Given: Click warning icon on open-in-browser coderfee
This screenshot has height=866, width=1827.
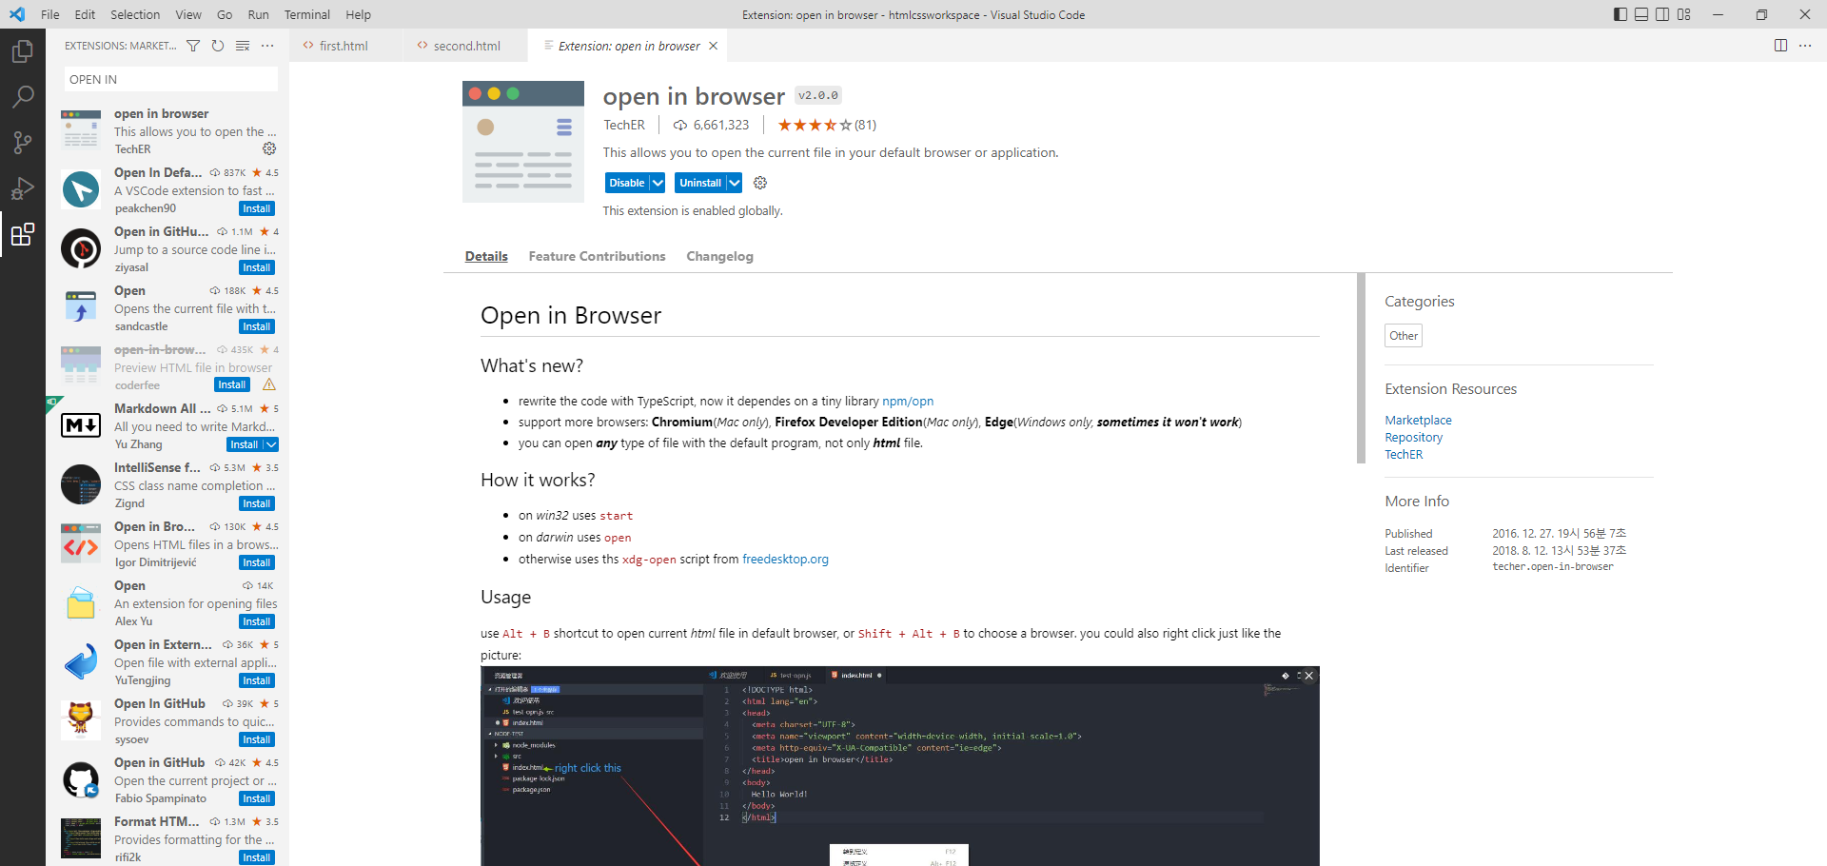Looking at the screenshot, I should tap(269, 384).
